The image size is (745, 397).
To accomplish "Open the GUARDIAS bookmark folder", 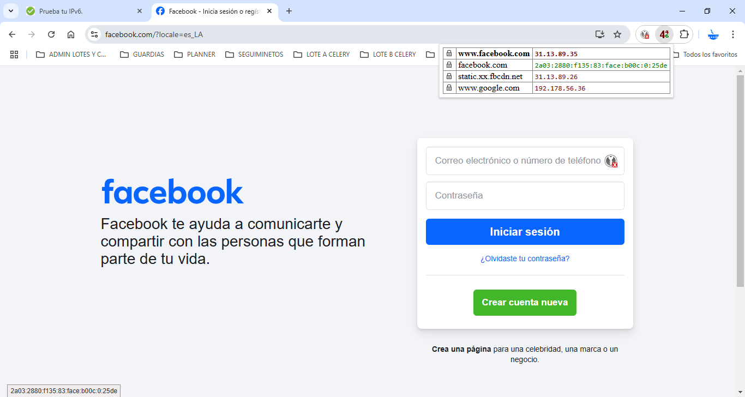I will point(142,55).
